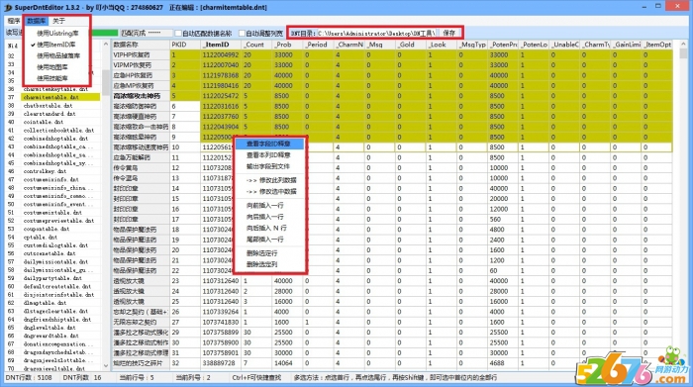Click ItemID cell 338889728
Viewport: 693px width, 387px height.
221,363
